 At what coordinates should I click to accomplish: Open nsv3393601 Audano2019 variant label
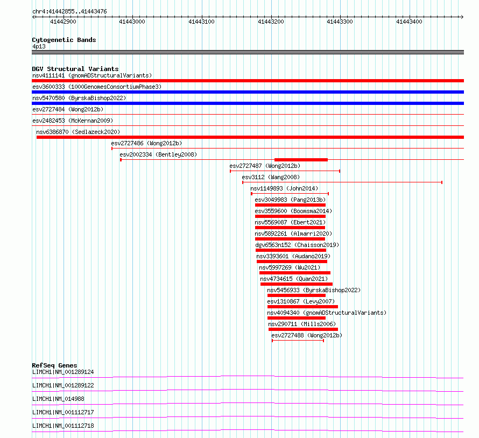(x=293, y=256)
